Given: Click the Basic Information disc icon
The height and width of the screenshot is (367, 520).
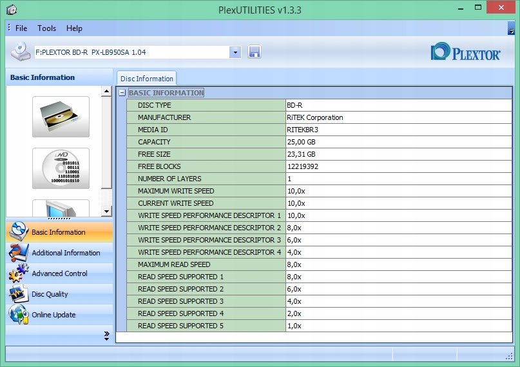Looking at the screenshot, I should [x=19, y=232].
